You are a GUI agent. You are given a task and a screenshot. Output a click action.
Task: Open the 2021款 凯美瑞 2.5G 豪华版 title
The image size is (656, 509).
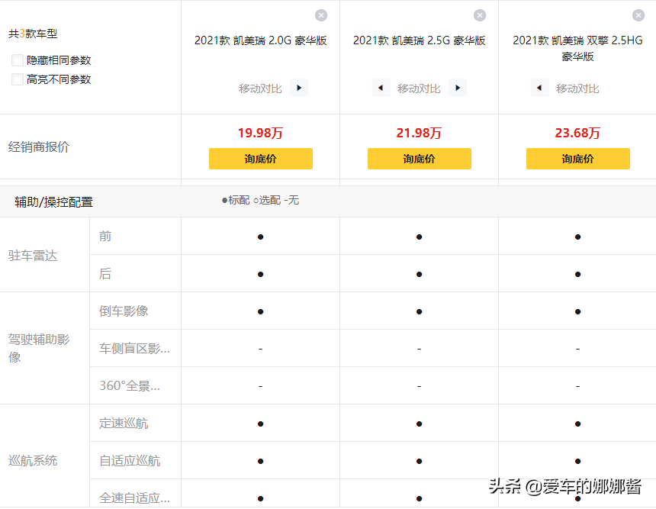(420, 40)
